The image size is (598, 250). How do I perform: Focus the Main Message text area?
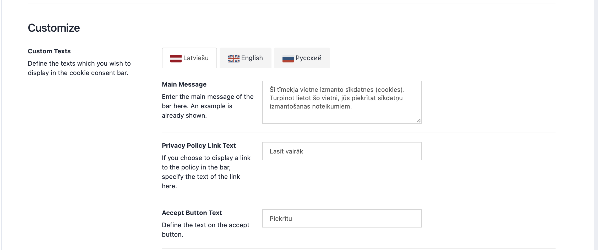(341, 102)
